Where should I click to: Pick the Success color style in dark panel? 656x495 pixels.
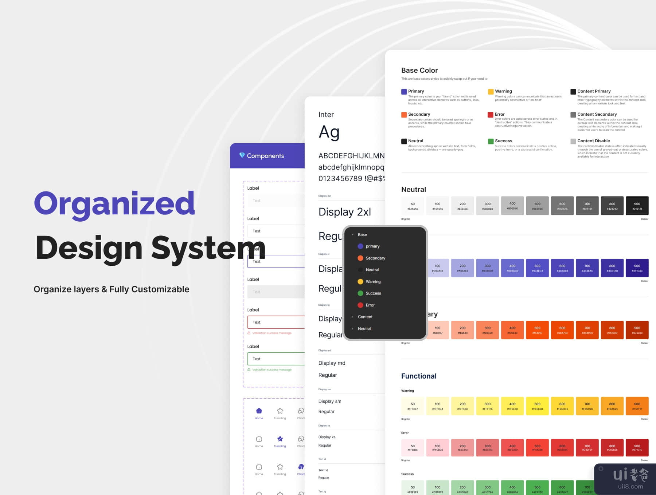(373, 293)
